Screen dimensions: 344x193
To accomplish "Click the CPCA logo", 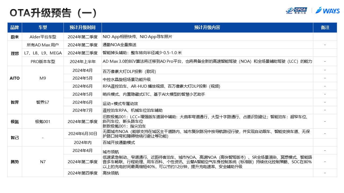I will (296, 10).
